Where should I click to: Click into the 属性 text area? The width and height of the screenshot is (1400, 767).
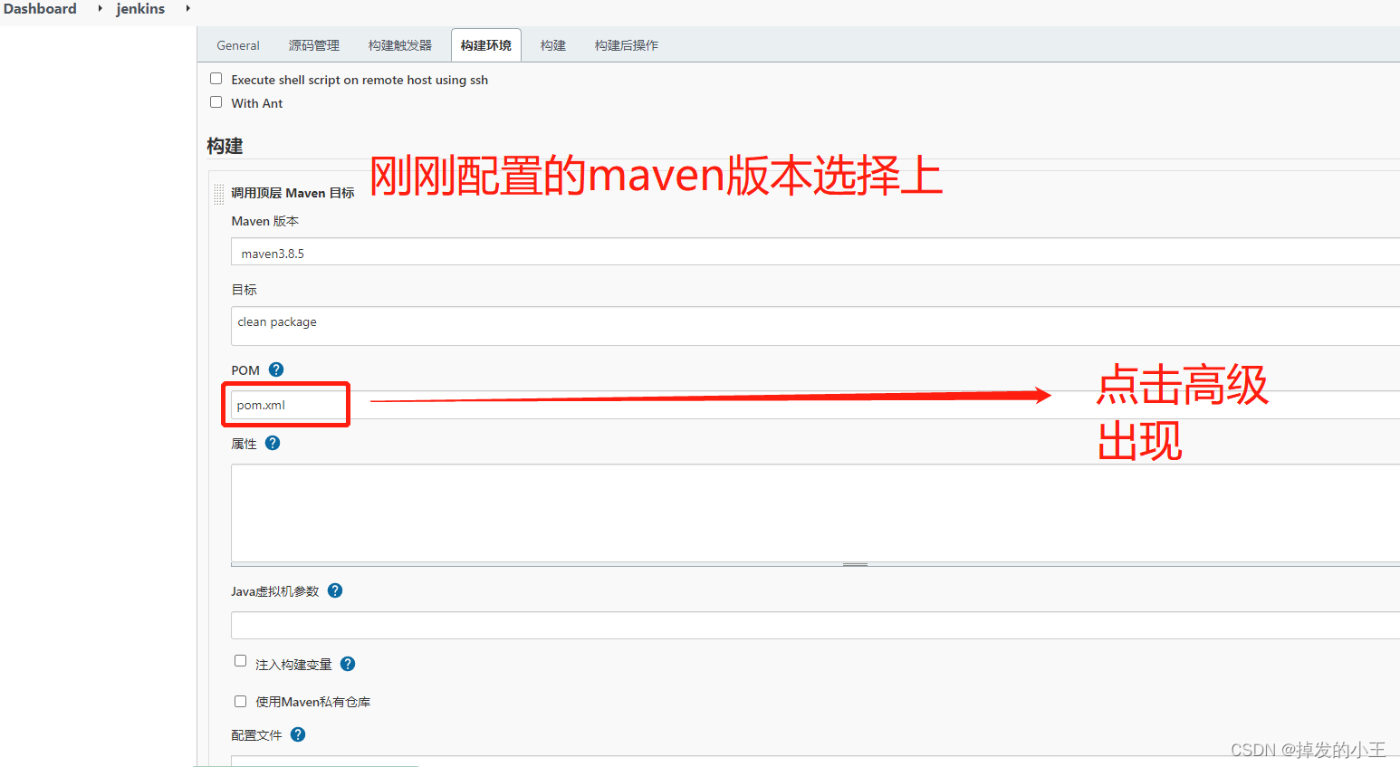(x=815, y=513)
